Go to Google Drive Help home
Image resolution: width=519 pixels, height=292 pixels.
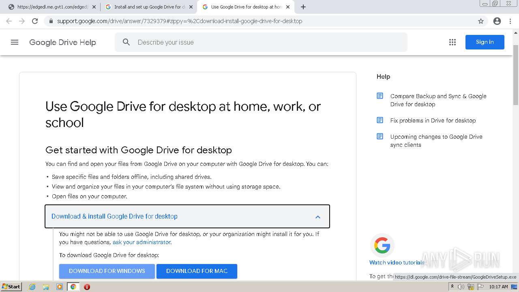(62, 42)
